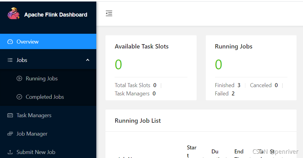Open Submit New Job page

(x=48, y=152)
